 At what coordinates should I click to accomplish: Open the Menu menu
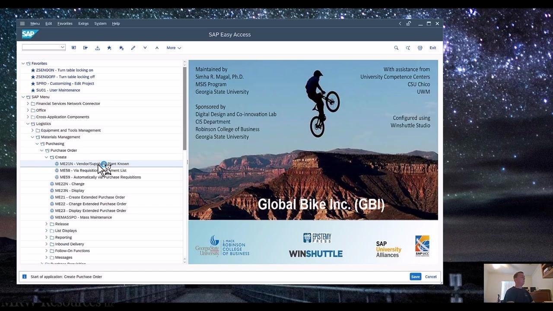35,23
